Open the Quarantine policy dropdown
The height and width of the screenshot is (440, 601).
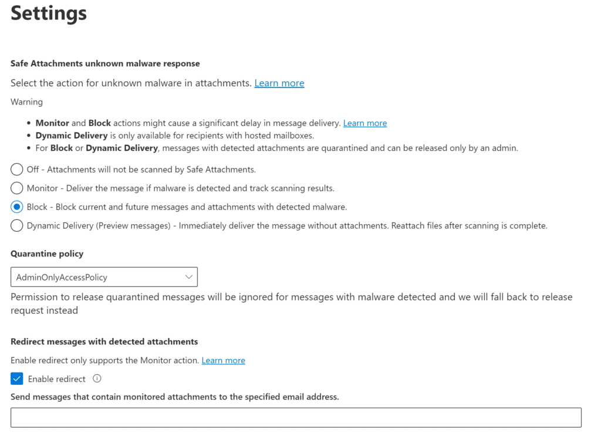[104, 276]
